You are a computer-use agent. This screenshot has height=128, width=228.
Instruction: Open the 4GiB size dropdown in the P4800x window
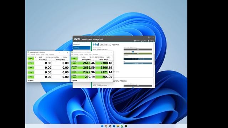point(85,57)
